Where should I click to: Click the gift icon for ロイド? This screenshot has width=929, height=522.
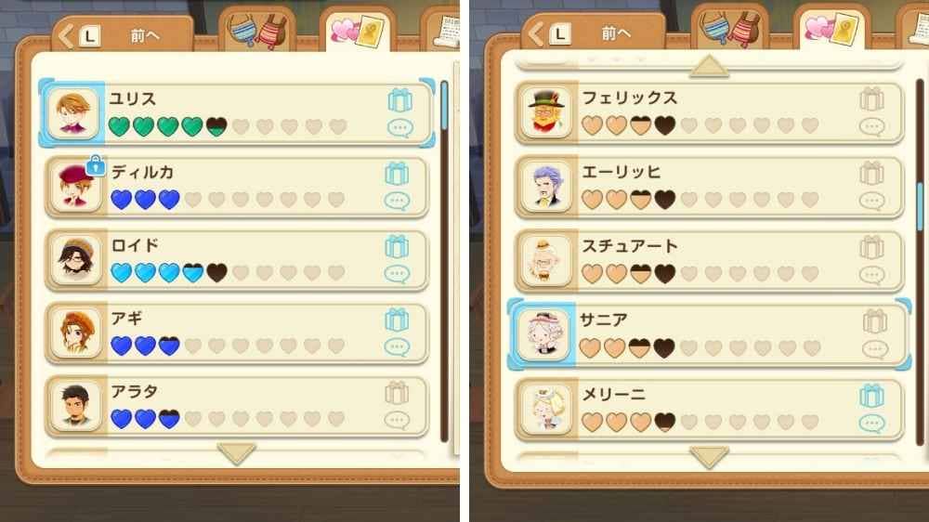point(397,247)
